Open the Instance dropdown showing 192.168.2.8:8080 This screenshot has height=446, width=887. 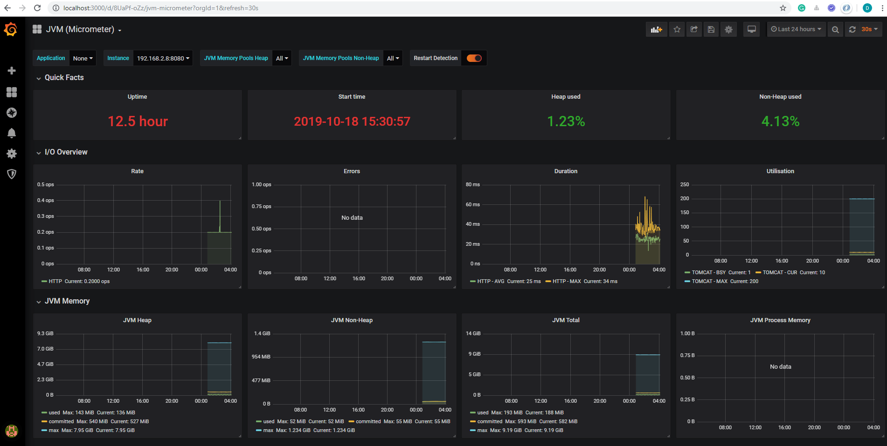click(162, 58)
